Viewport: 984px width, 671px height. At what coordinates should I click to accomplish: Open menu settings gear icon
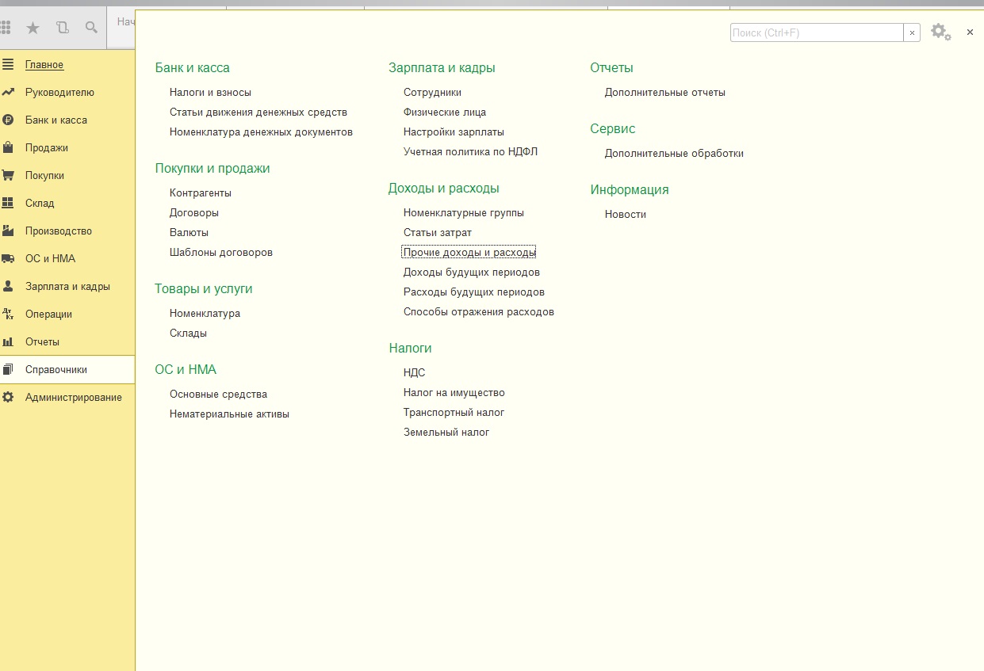coord(940,32)
